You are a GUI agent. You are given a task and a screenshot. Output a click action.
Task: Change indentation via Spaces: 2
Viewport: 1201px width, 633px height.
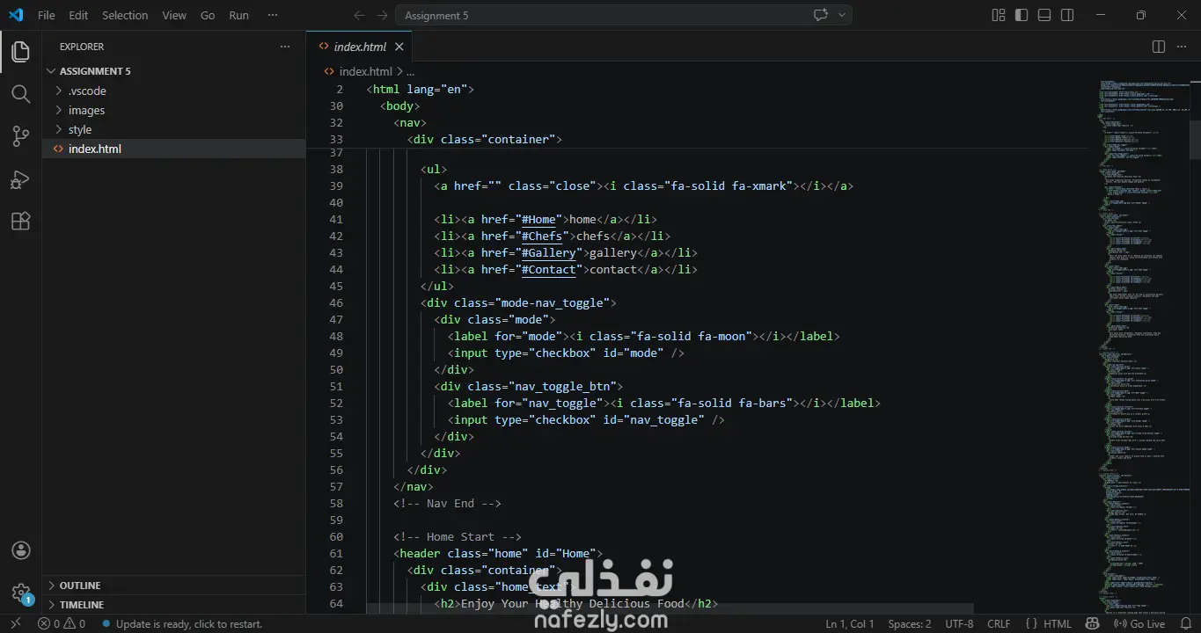(x=910, y=623)
